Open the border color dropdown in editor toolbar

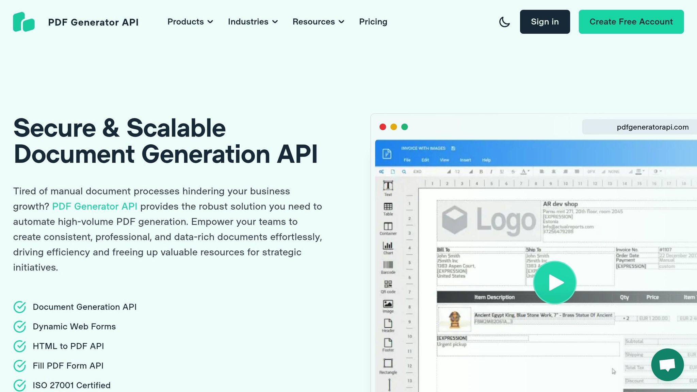(641, 171)
